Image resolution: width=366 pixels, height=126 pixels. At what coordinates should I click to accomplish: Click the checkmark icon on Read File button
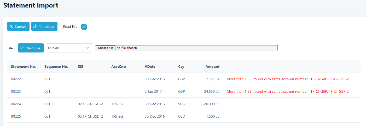(x=22, y=48)
